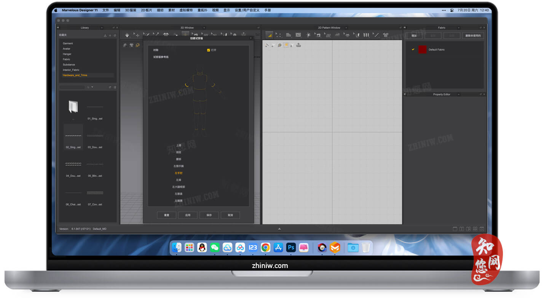544x303 pixels.
Task: Open the 2D板片 menu
Action: [147, 10]
